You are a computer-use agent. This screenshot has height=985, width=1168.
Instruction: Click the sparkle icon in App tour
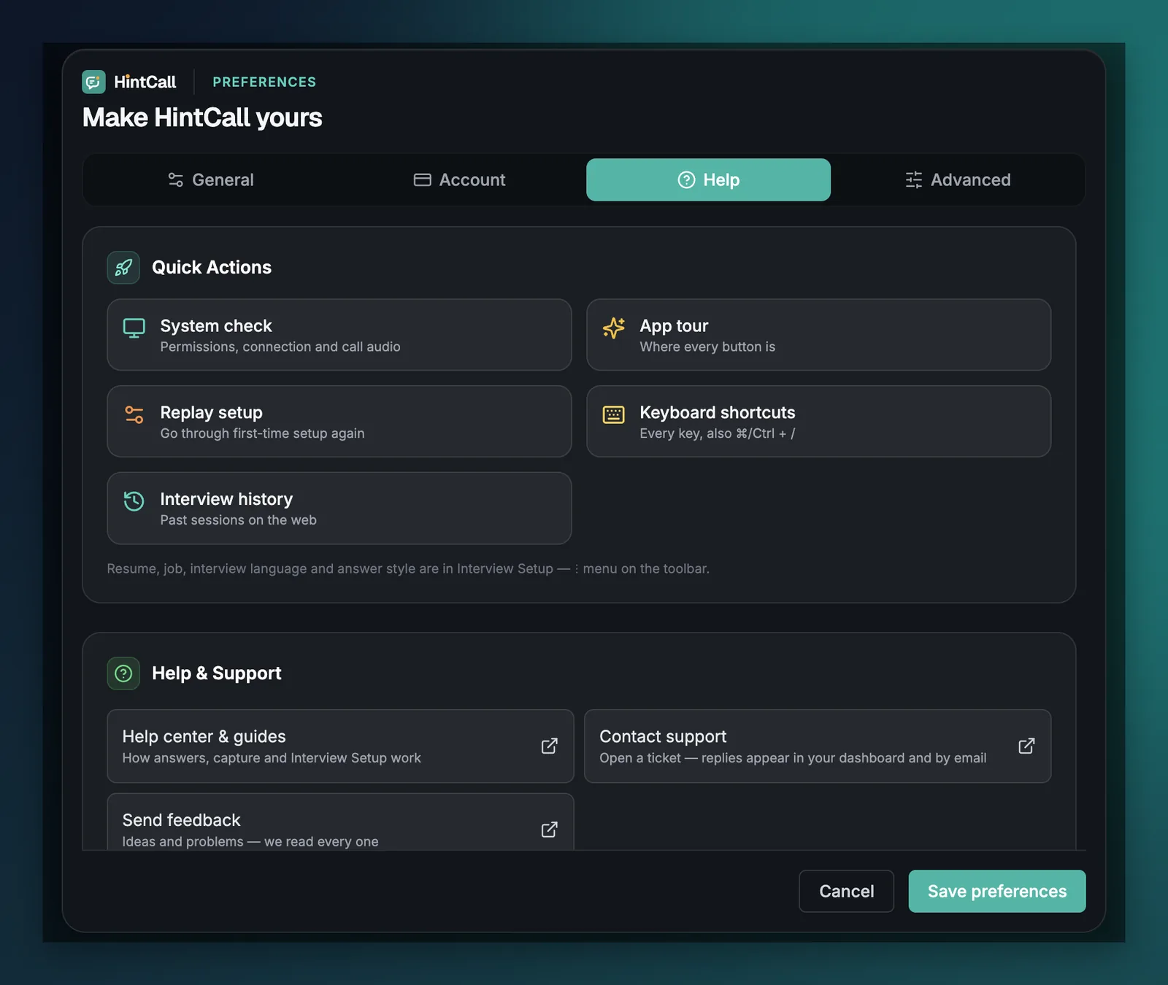click(614, 328)
